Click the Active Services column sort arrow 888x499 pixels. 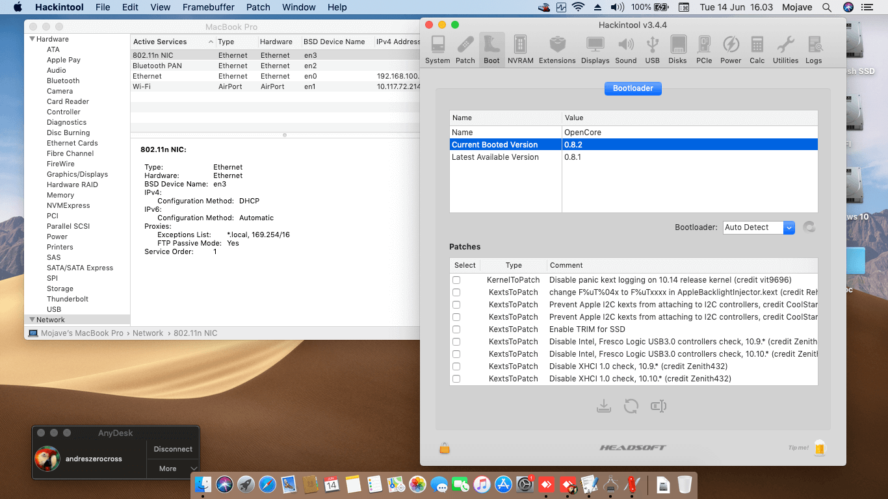pos(211,42)
